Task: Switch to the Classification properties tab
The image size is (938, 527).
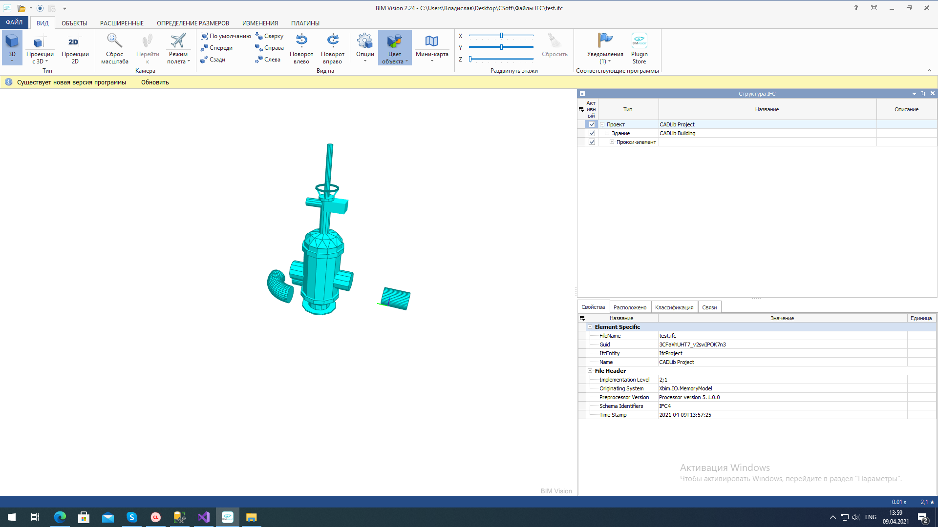Action: click(x=674, y=307)
